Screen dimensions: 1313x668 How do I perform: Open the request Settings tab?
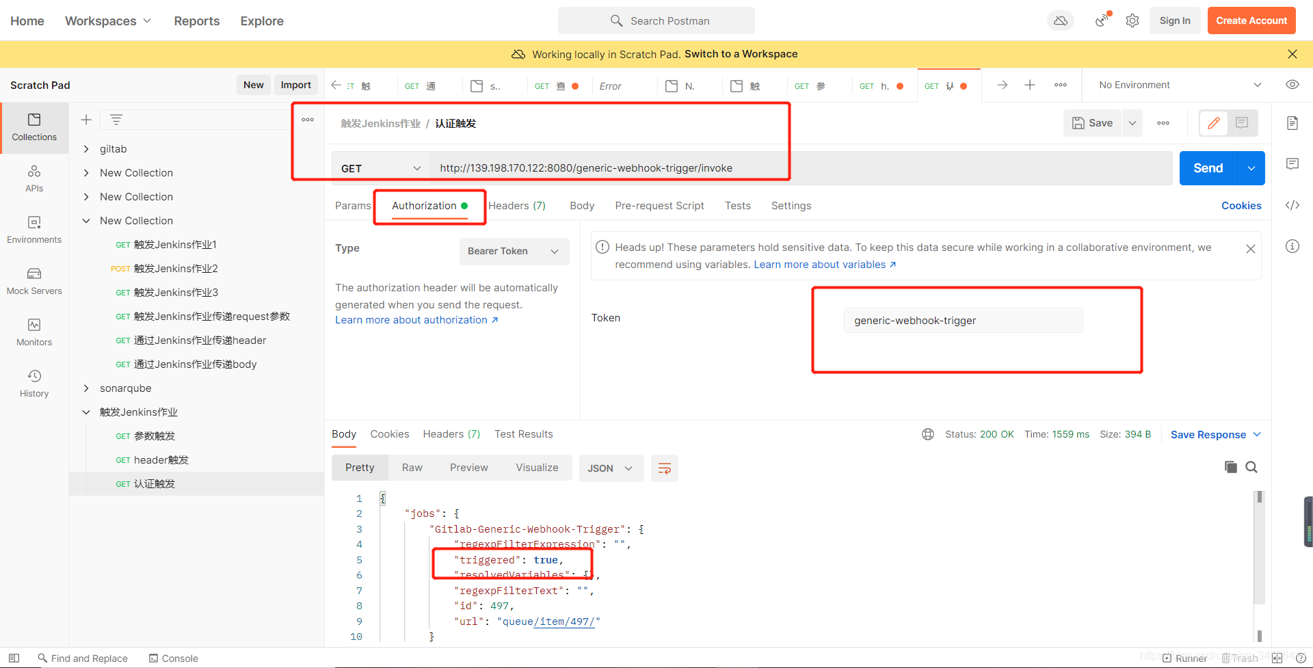coord(791,206)
